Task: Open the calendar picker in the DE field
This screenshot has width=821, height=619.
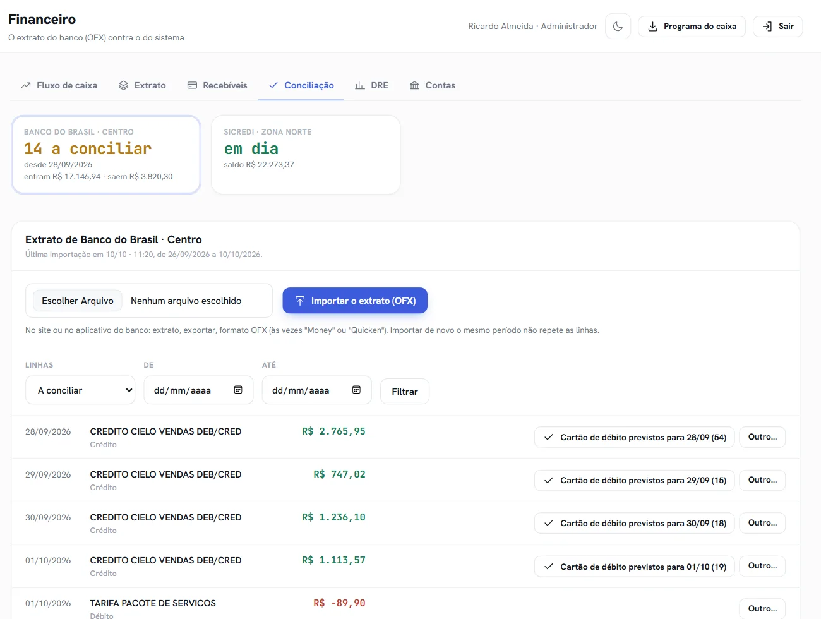Action: tap(238, 390)
